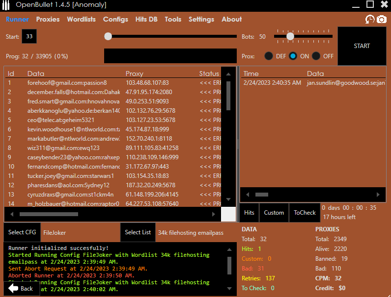Viewport: 391px width, 297px height.
Task: Open the About menu
Action: 232,20
